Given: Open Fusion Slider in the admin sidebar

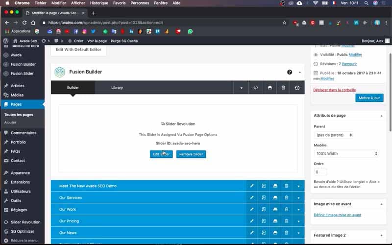Looking at the screenshot, I should (x=23, y=73).
